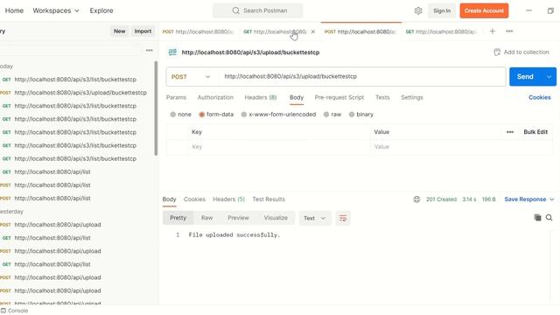Screen dimensions: 560x315
Task: Click the 3.14 s response time
Action: click(x=469, y=199)
